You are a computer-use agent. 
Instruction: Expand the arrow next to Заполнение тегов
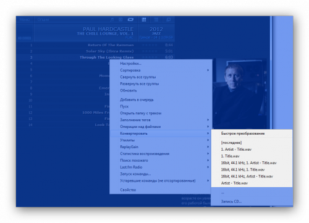point(208,120)
